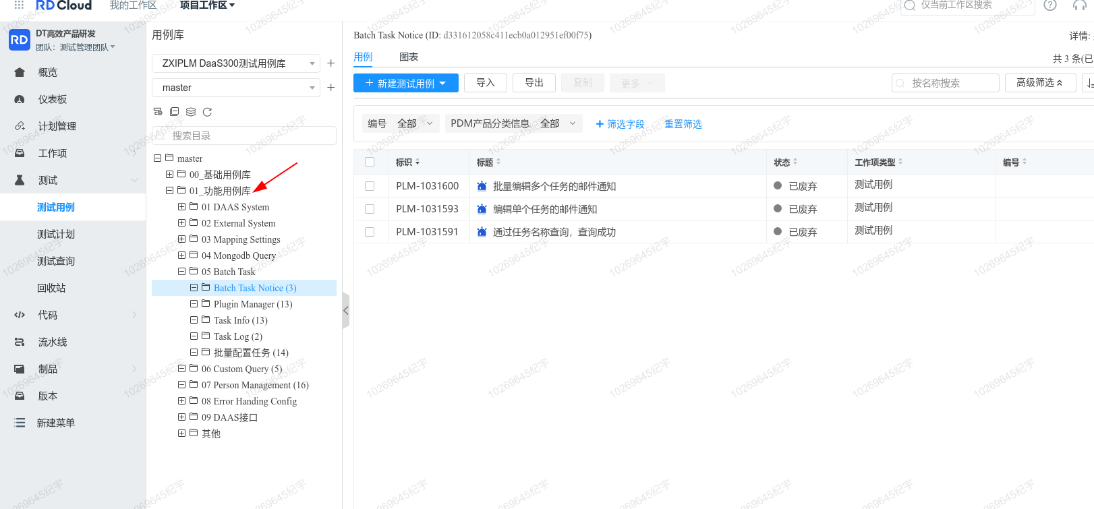This screenshot has height=509, width=1094.
Task: Check the box for PLM-1031600
Action: (370, 186)
